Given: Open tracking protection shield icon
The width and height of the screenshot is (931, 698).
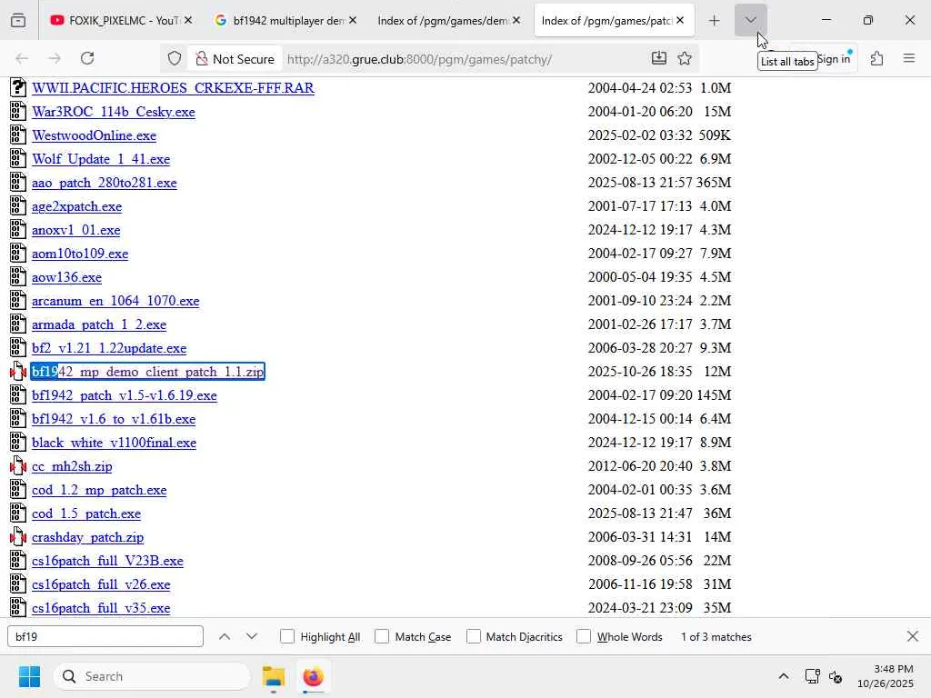Looking at the screenshot, I should pyautogui.click(x=174, y=59).
